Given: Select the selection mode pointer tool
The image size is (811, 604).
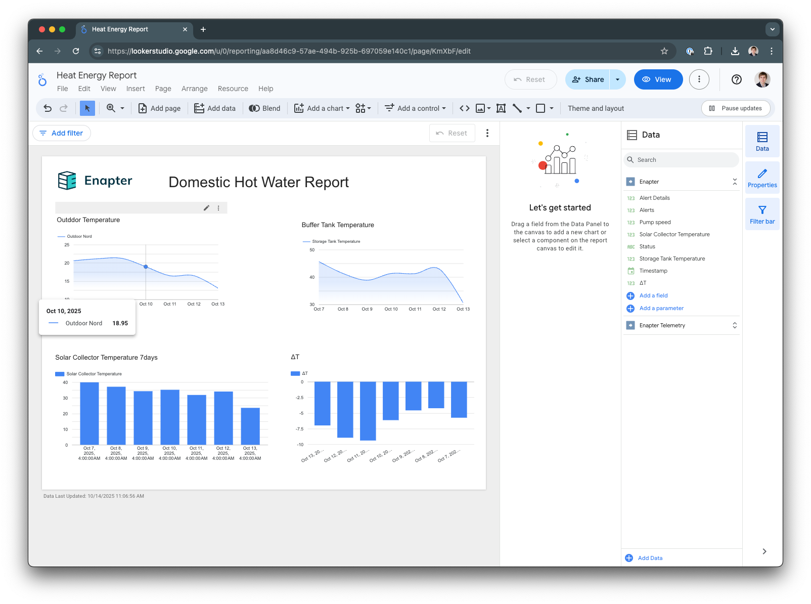Looking at the screenshot, I should [x=87, y=108].
